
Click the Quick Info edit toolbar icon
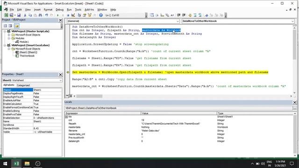tap(162, 15)
